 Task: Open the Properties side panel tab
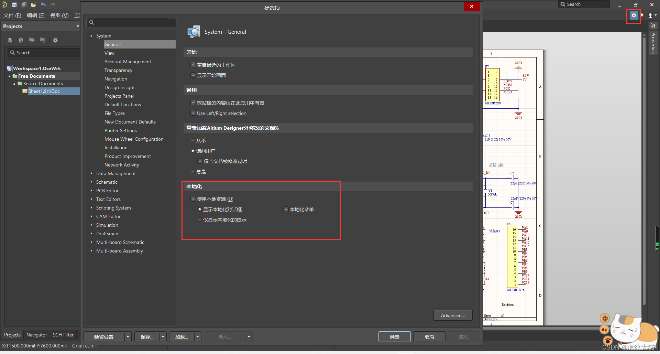[x=653, y=43]
